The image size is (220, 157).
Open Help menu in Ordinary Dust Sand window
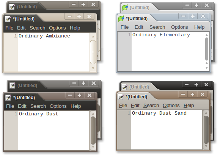[189, 106]
